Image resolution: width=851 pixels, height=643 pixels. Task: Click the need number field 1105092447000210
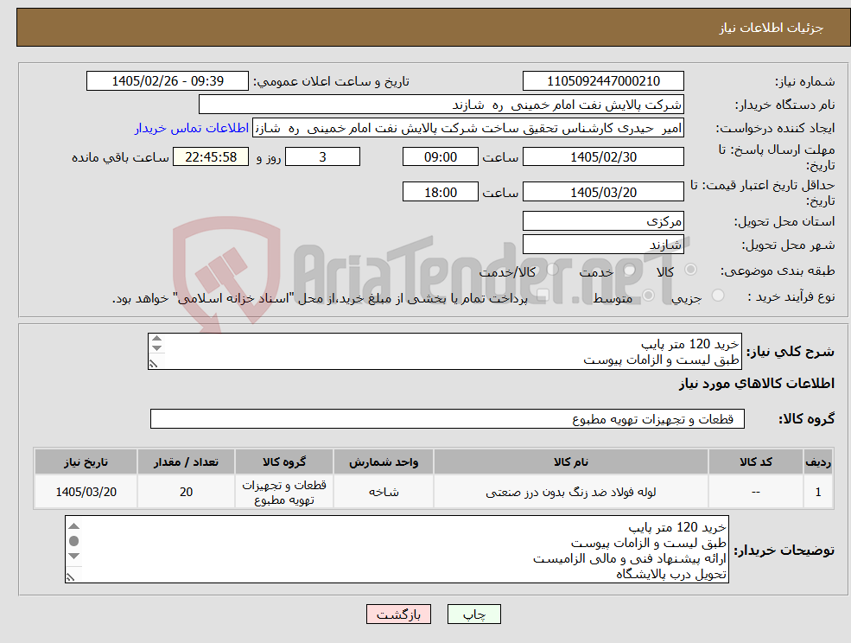pyautogui.click(x=603, y=81)
